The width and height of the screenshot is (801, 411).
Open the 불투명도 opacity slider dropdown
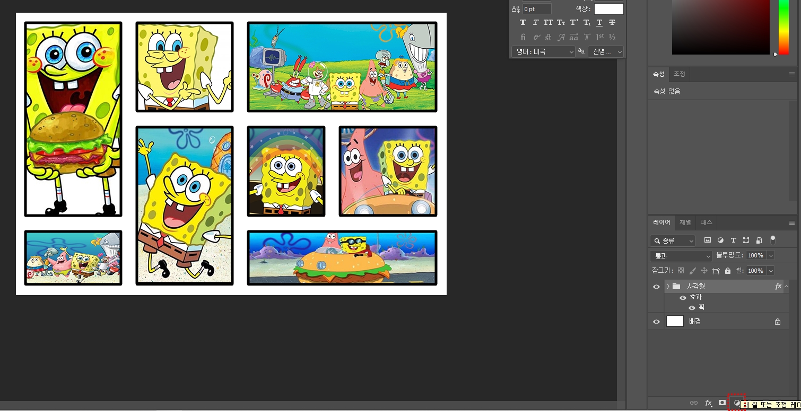[771, 256]
